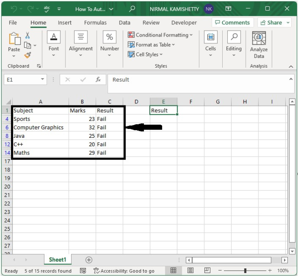Viewport: 298px width, 276px height.
Task: Click the Paste clipboard icon
Action: pos(14,39)
